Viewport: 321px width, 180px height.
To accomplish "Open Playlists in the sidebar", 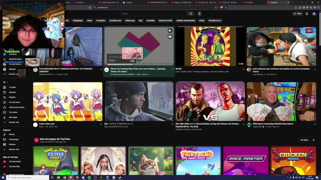I will (14, 97).
